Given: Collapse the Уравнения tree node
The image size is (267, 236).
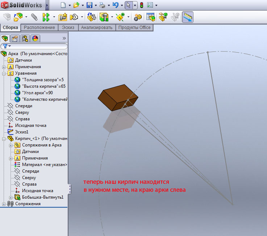Looking at the screenshot, I should pyautogui.click(x=4, y=73).
